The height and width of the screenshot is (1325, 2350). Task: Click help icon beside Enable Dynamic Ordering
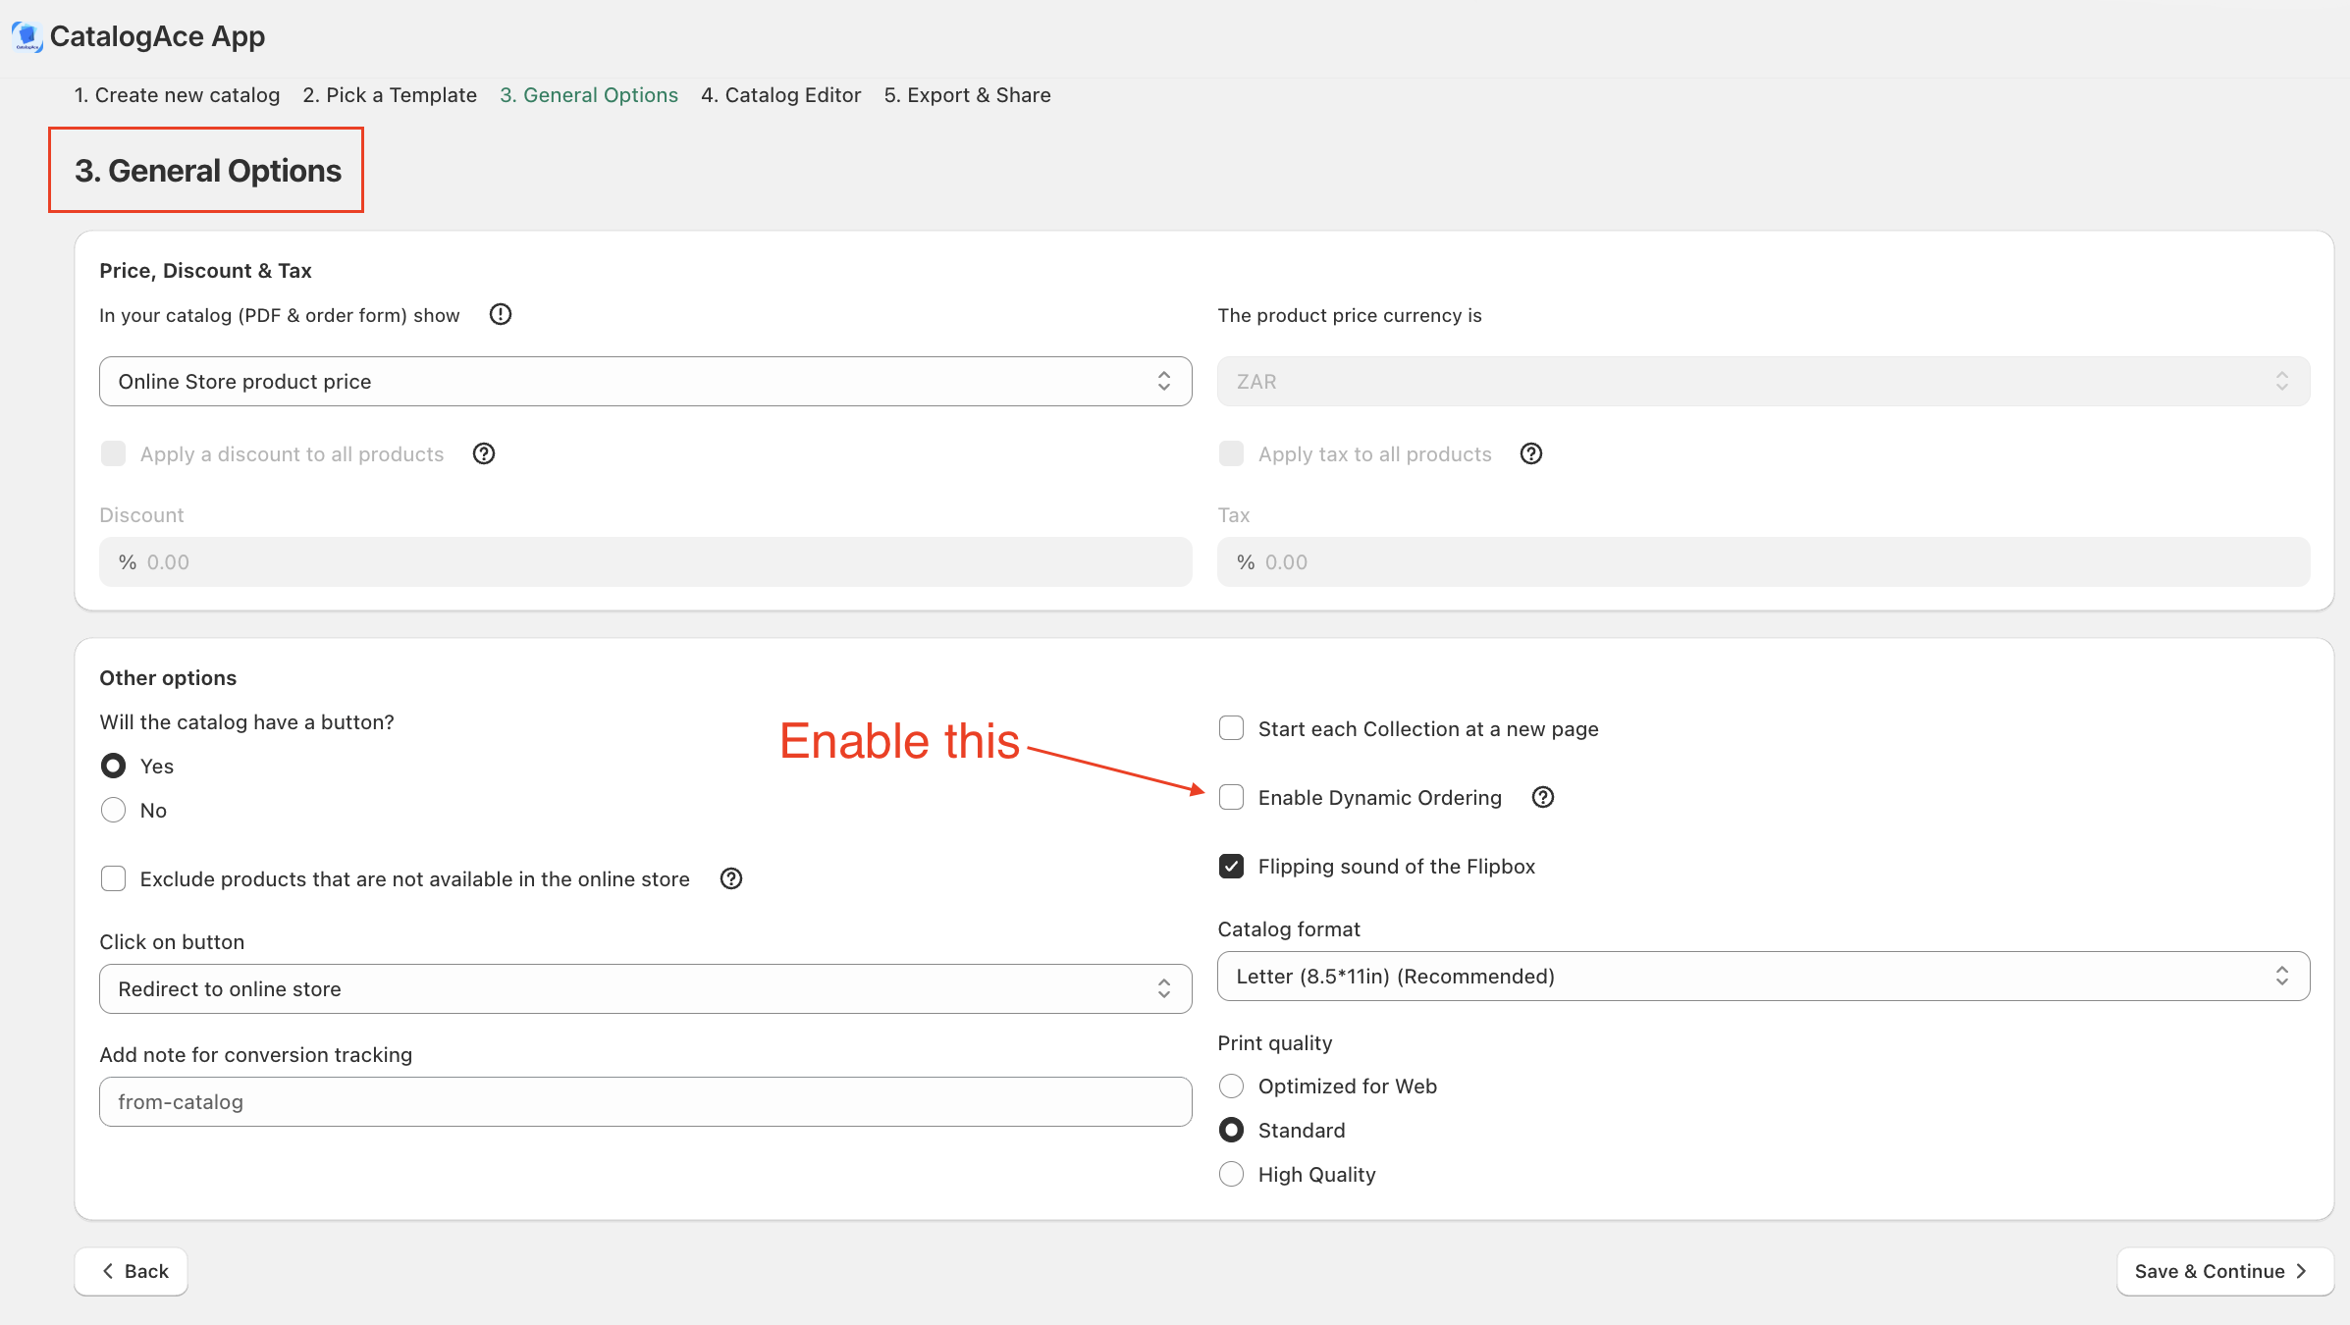pyautogui.click(x=1543, y=797)
